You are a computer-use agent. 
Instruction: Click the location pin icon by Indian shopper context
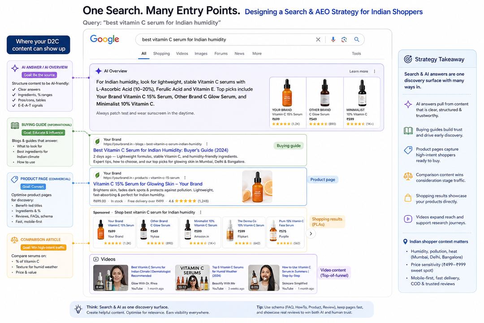405,242
